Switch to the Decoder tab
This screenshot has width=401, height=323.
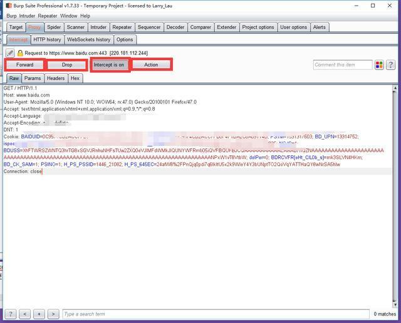click(175, 27)
